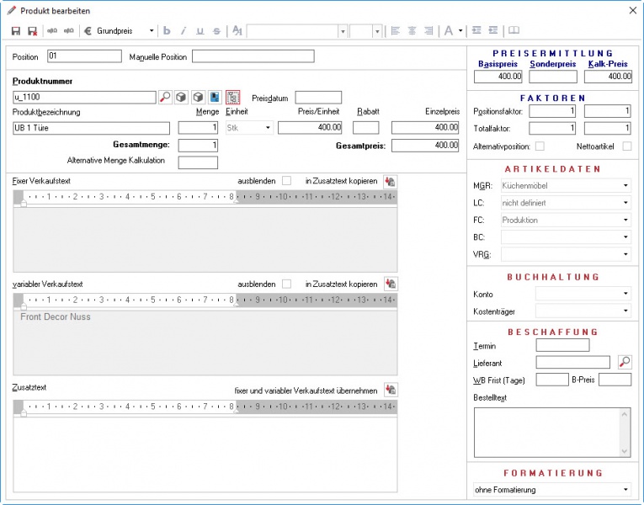Enable the Alternativposition checkbox
The width and height of the screenshot is (644, 505).
coord(540,146)
